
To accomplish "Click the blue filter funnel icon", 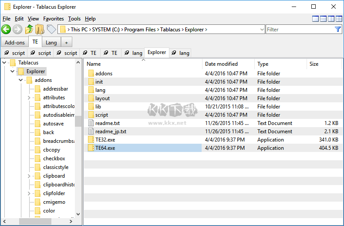I will [x=338, y=29].
